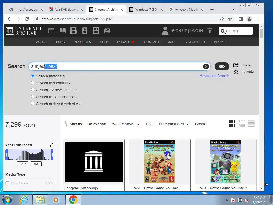This screenshot has width=273, height=205.
Task: Check the software media type filter
Action: tap(7, 183)
